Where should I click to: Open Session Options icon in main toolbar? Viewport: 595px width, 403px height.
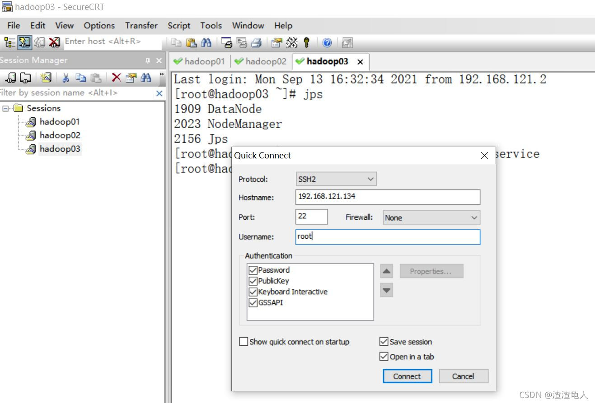276,42
